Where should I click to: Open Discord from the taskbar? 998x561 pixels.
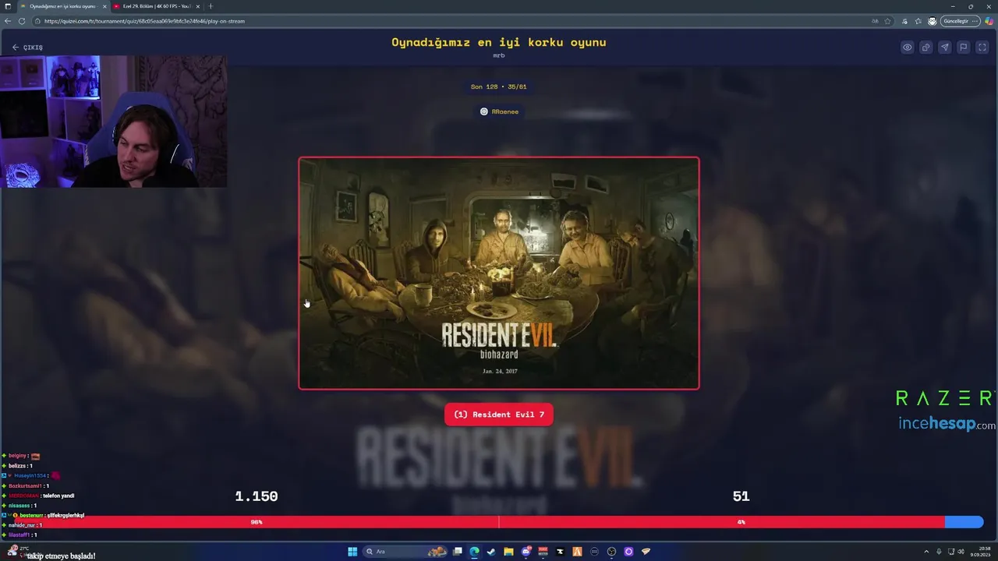point(526,552)
